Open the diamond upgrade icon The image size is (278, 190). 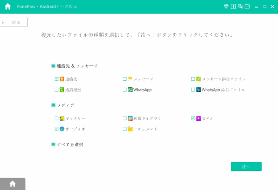click(x=226, y=7)
